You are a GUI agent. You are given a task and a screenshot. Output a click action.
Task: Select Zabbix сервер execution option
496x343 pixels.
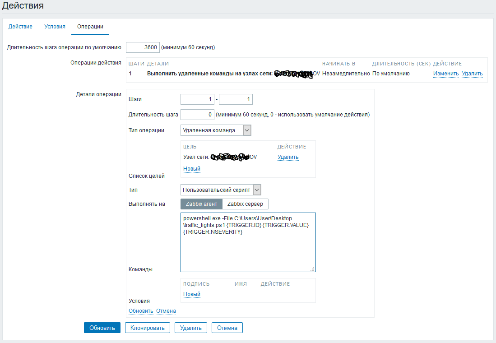(245, 204)
